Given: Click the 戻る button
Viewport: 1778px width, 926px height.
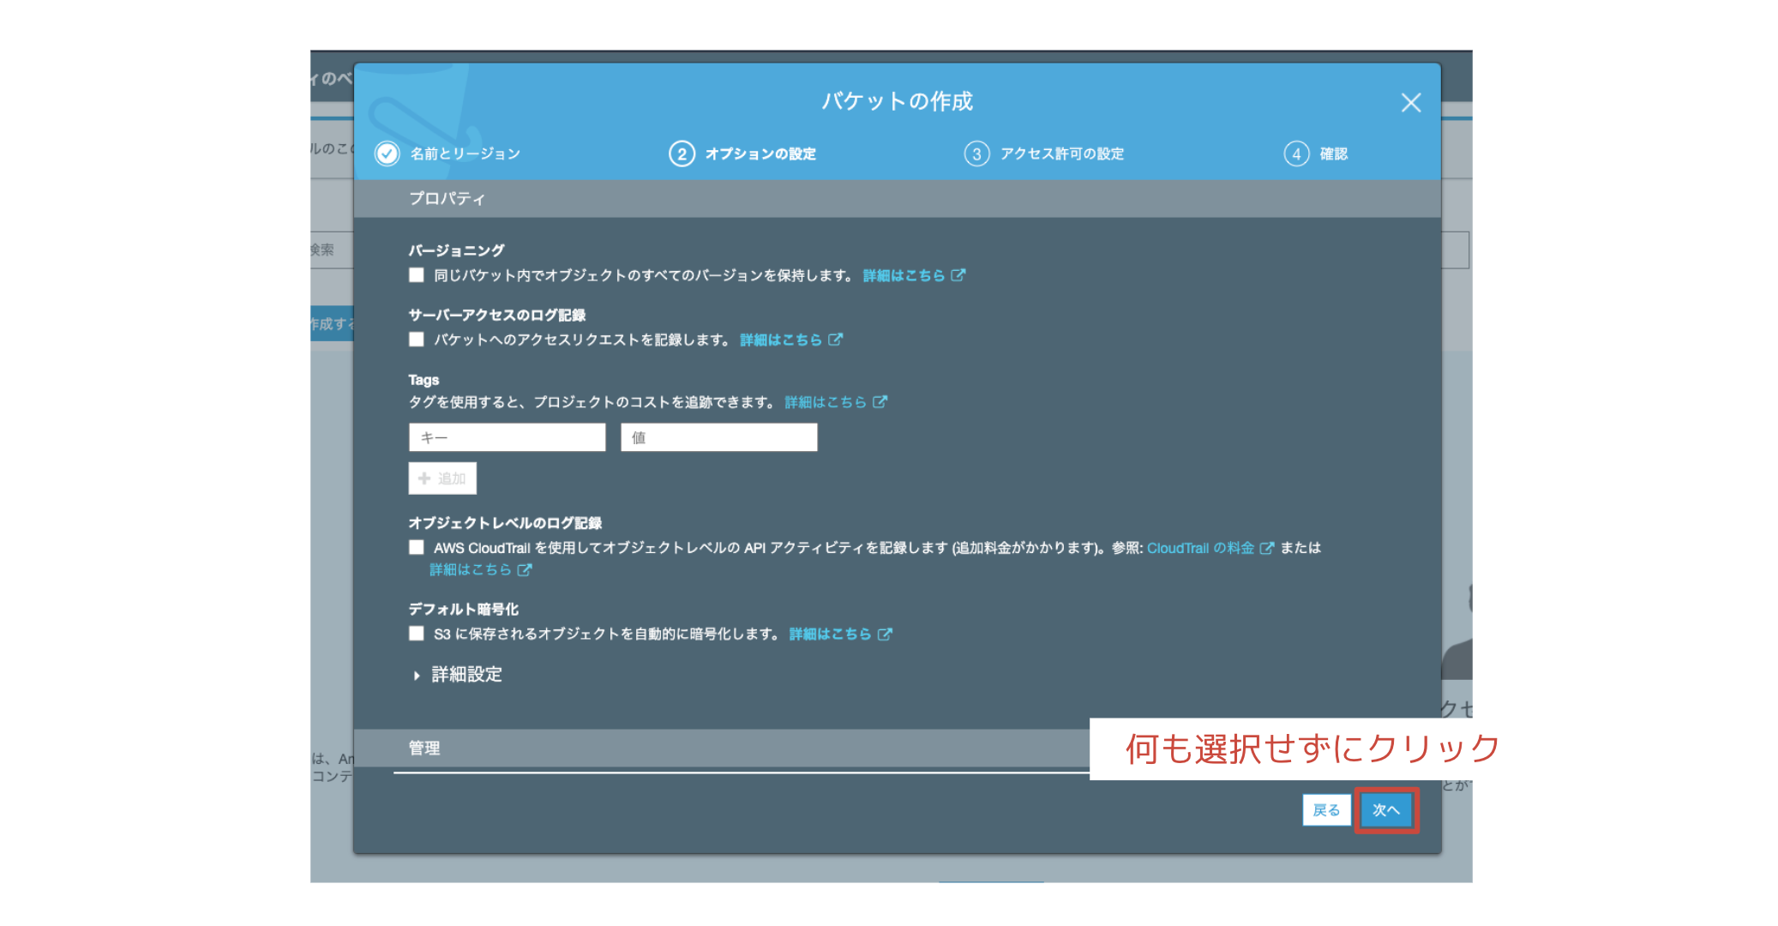Looking at the screenshot, I should [1326, 810].
